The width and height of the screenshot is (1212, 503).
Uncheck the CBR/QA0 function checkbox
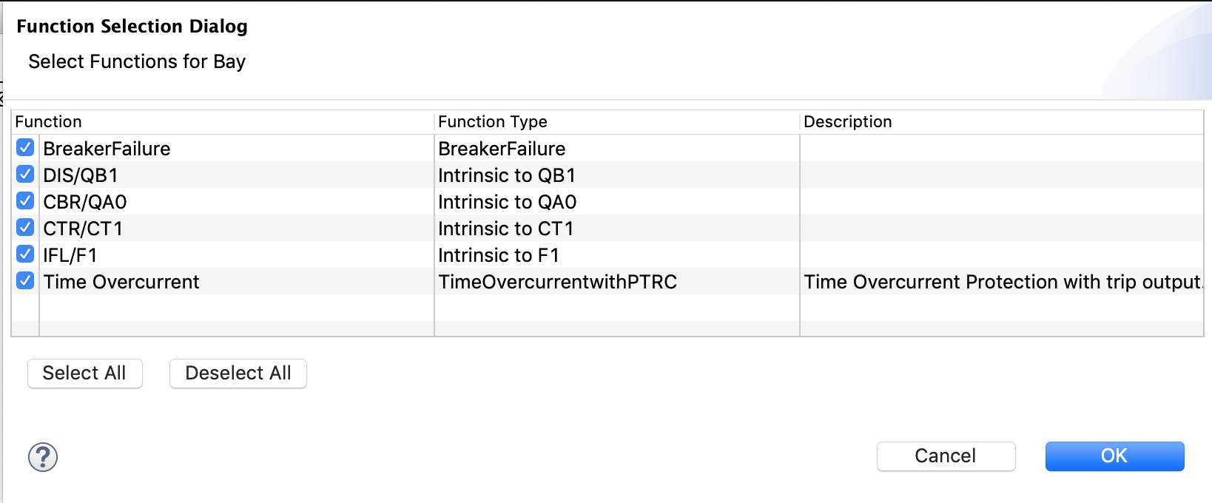pos(25,201)
